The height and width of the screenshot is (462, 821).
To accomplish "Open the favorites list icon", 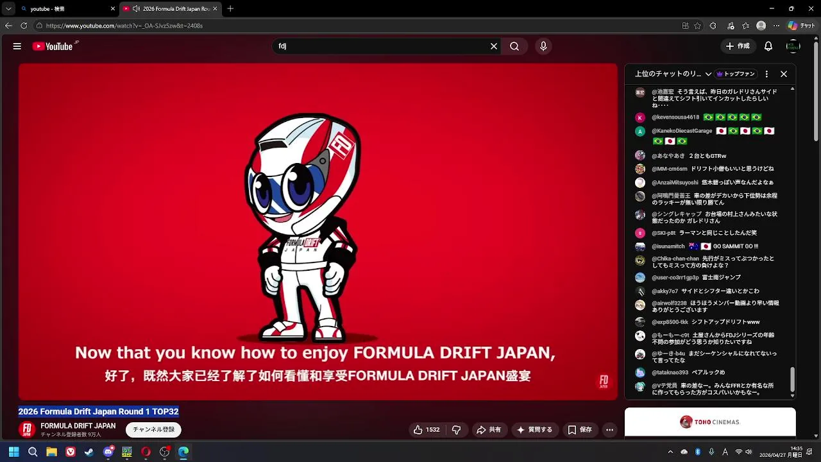I will point(745,26).
